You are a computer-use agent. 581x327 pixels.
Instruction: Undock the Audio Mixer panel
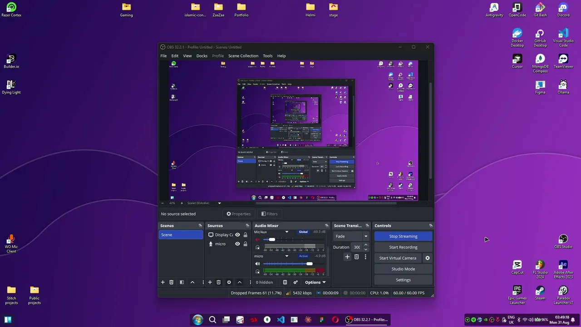(326, 226)
